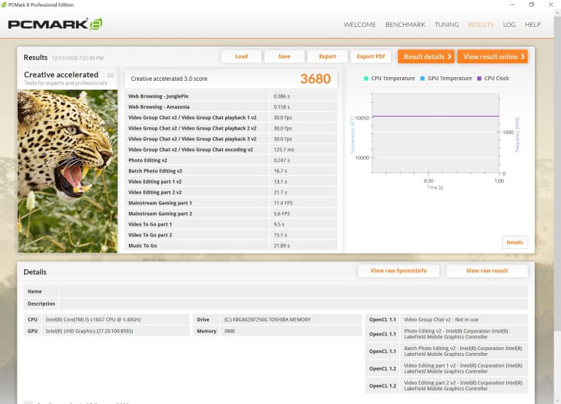Click Video Group Chat v2 - Not in use
This screenshot has height=404, width=561.
(441, 320)
